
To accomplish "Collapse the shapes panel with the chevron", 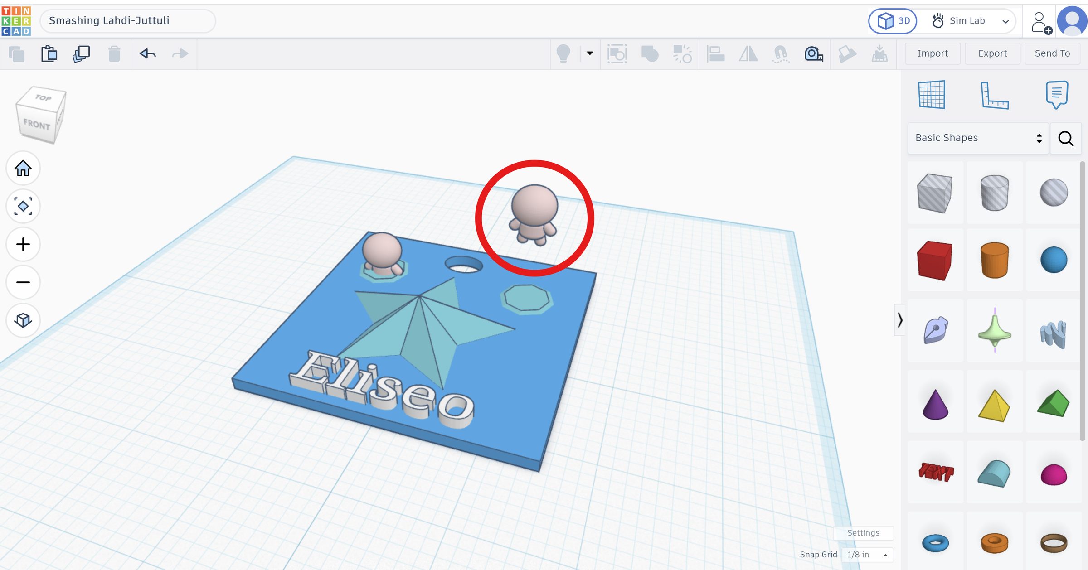I will click(x=900, y=320).
